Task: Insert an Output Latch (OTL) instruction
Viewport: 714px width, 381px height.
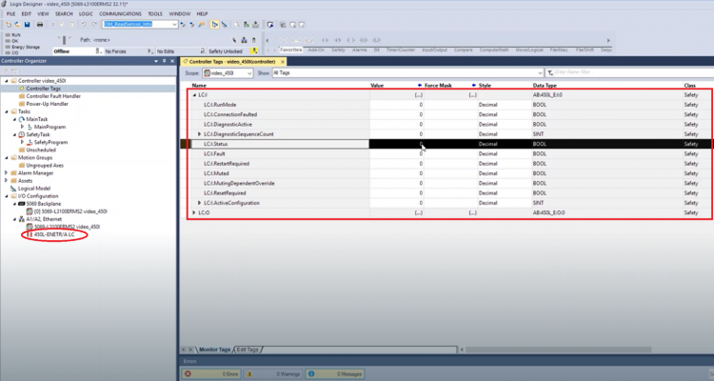Action: pos(364,40)
